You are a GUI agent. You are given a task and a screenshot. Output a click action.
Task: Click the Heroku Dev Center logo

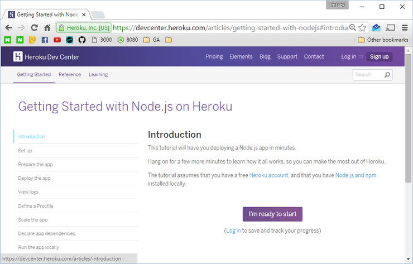tap(46, 56)
